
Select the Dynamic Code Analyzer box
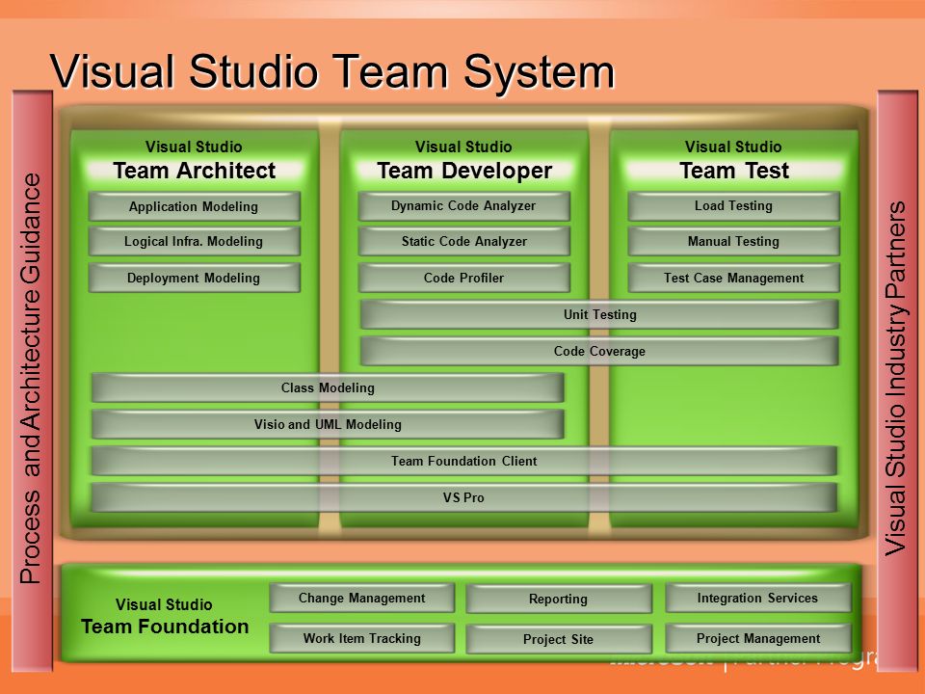click(x=463, y=206)
